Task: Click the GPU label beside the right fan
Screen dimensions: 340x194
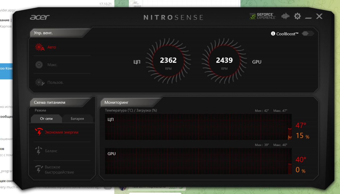Action: [x=257, y=62]
